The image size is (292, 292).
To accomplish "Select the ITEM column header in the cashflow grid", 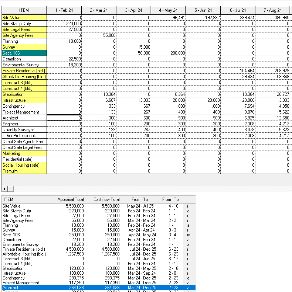I will tap(24, 10).
